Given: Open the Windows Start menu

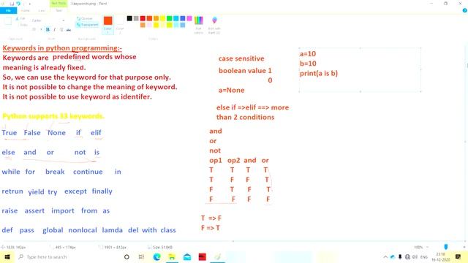Looking at the screenshot, I should pos(7,256).
